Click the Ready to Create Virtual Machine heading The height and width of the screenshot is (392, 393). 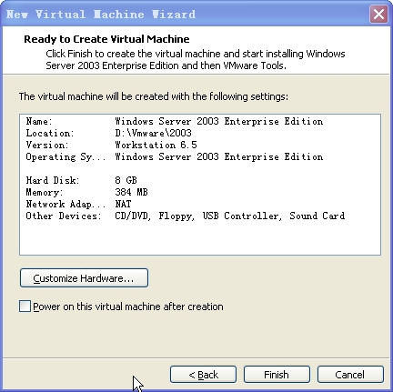click(x=106, y=39)
